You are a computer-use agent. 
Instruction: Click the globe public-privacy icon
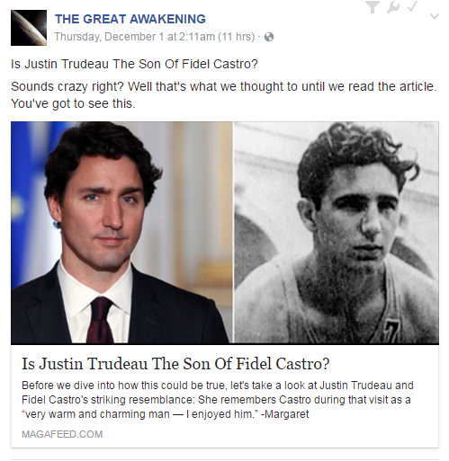click(269, 37)
